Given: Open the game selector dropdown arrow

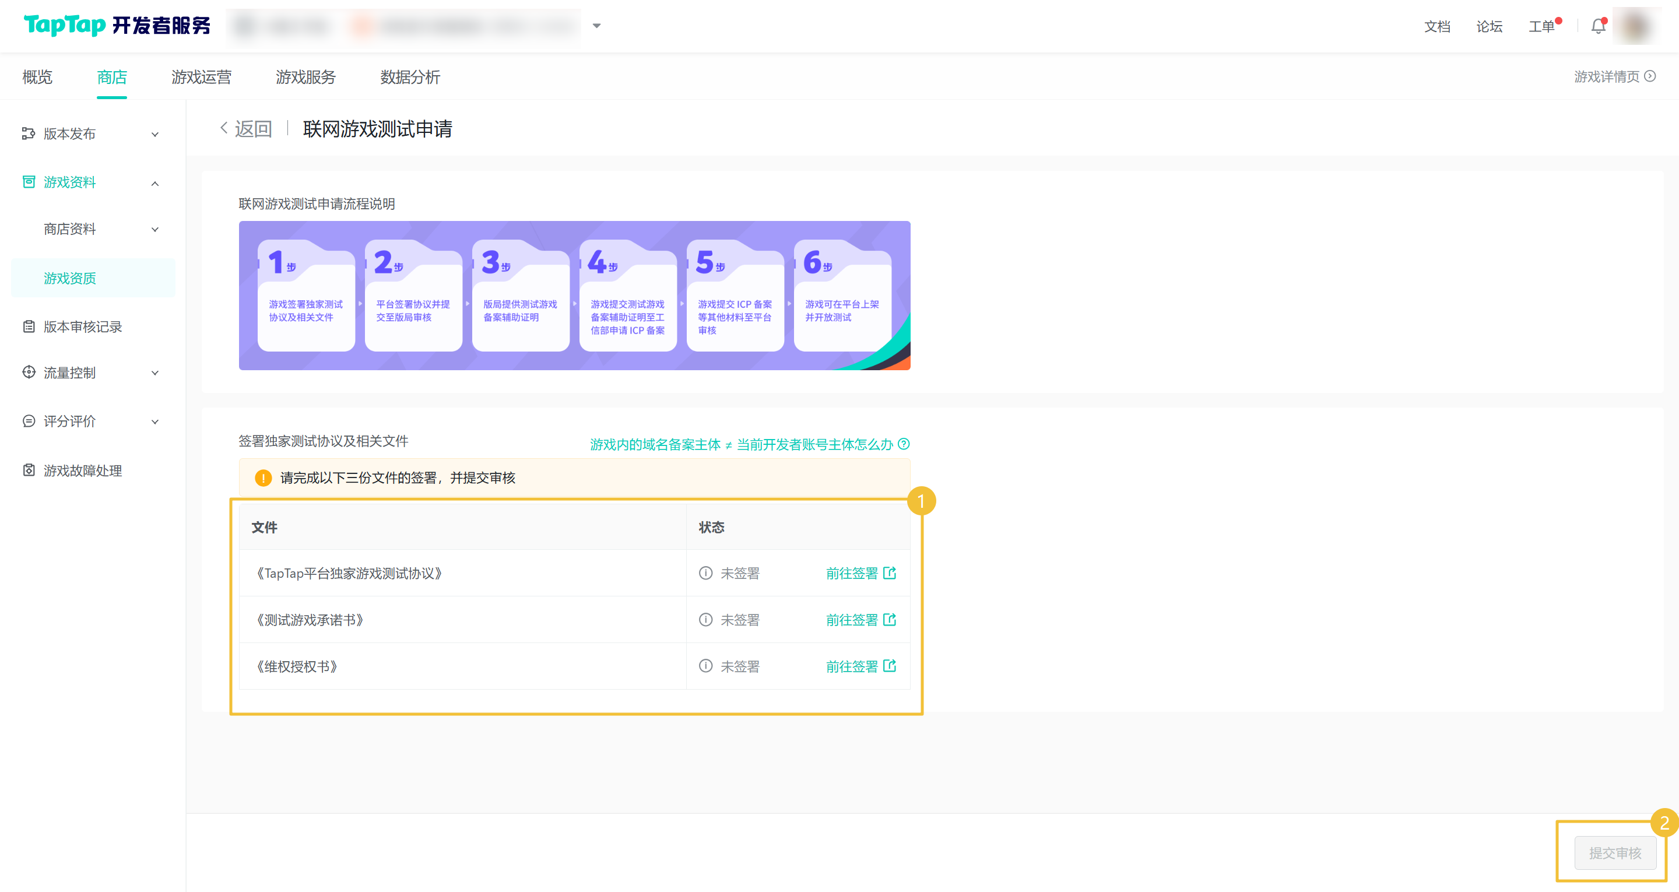Looking at the screenshot, I should point(596,26).
